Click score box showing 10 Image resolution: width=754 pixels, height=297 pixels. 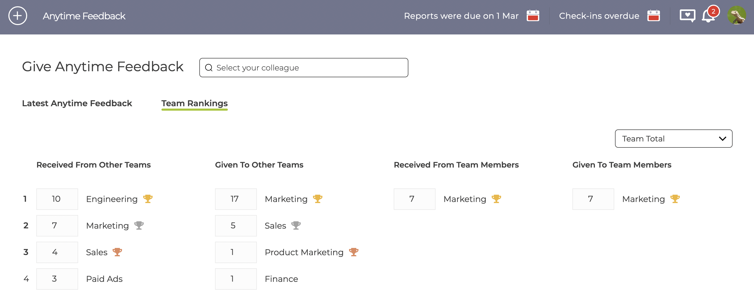(x=57, y=199)
